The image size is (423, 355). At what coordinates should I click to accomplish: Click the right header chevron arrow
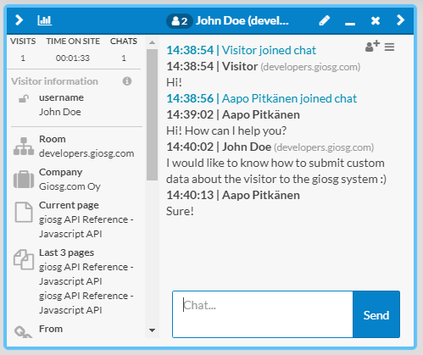click(400, 20)
